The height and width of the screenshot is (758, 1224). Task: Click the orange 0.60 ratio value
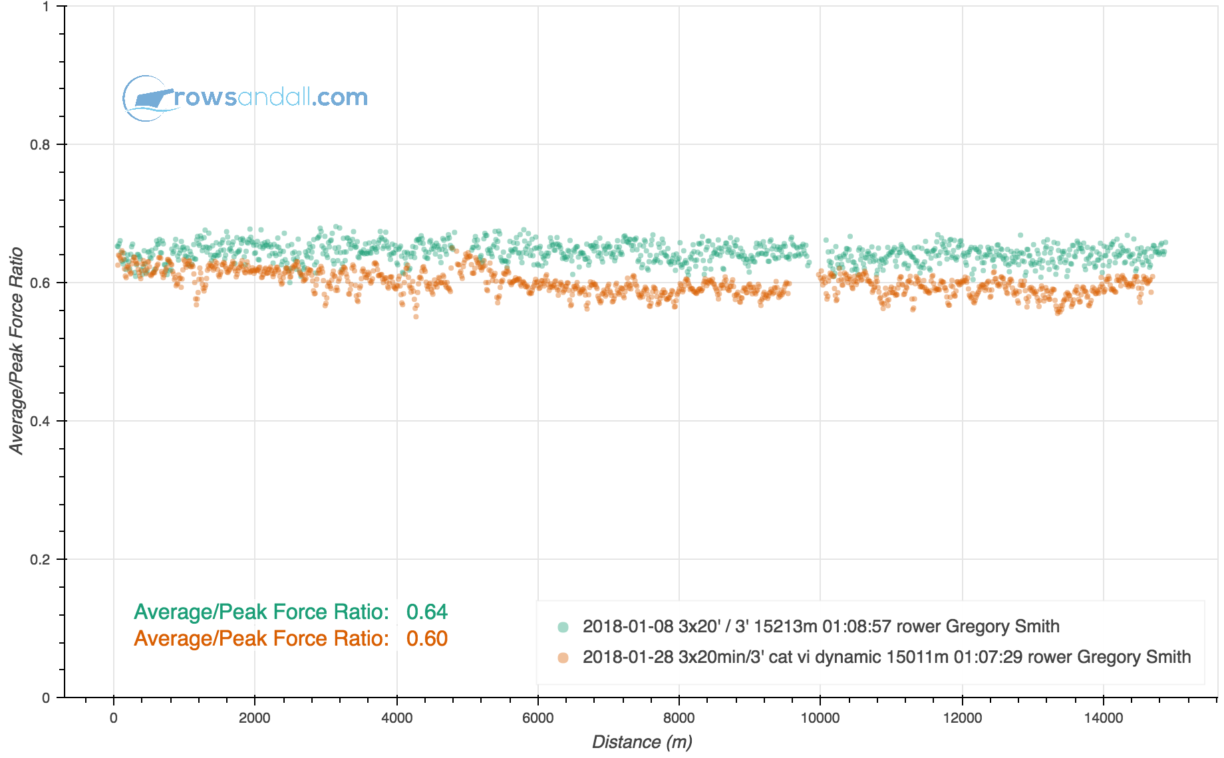coord(426,638)
